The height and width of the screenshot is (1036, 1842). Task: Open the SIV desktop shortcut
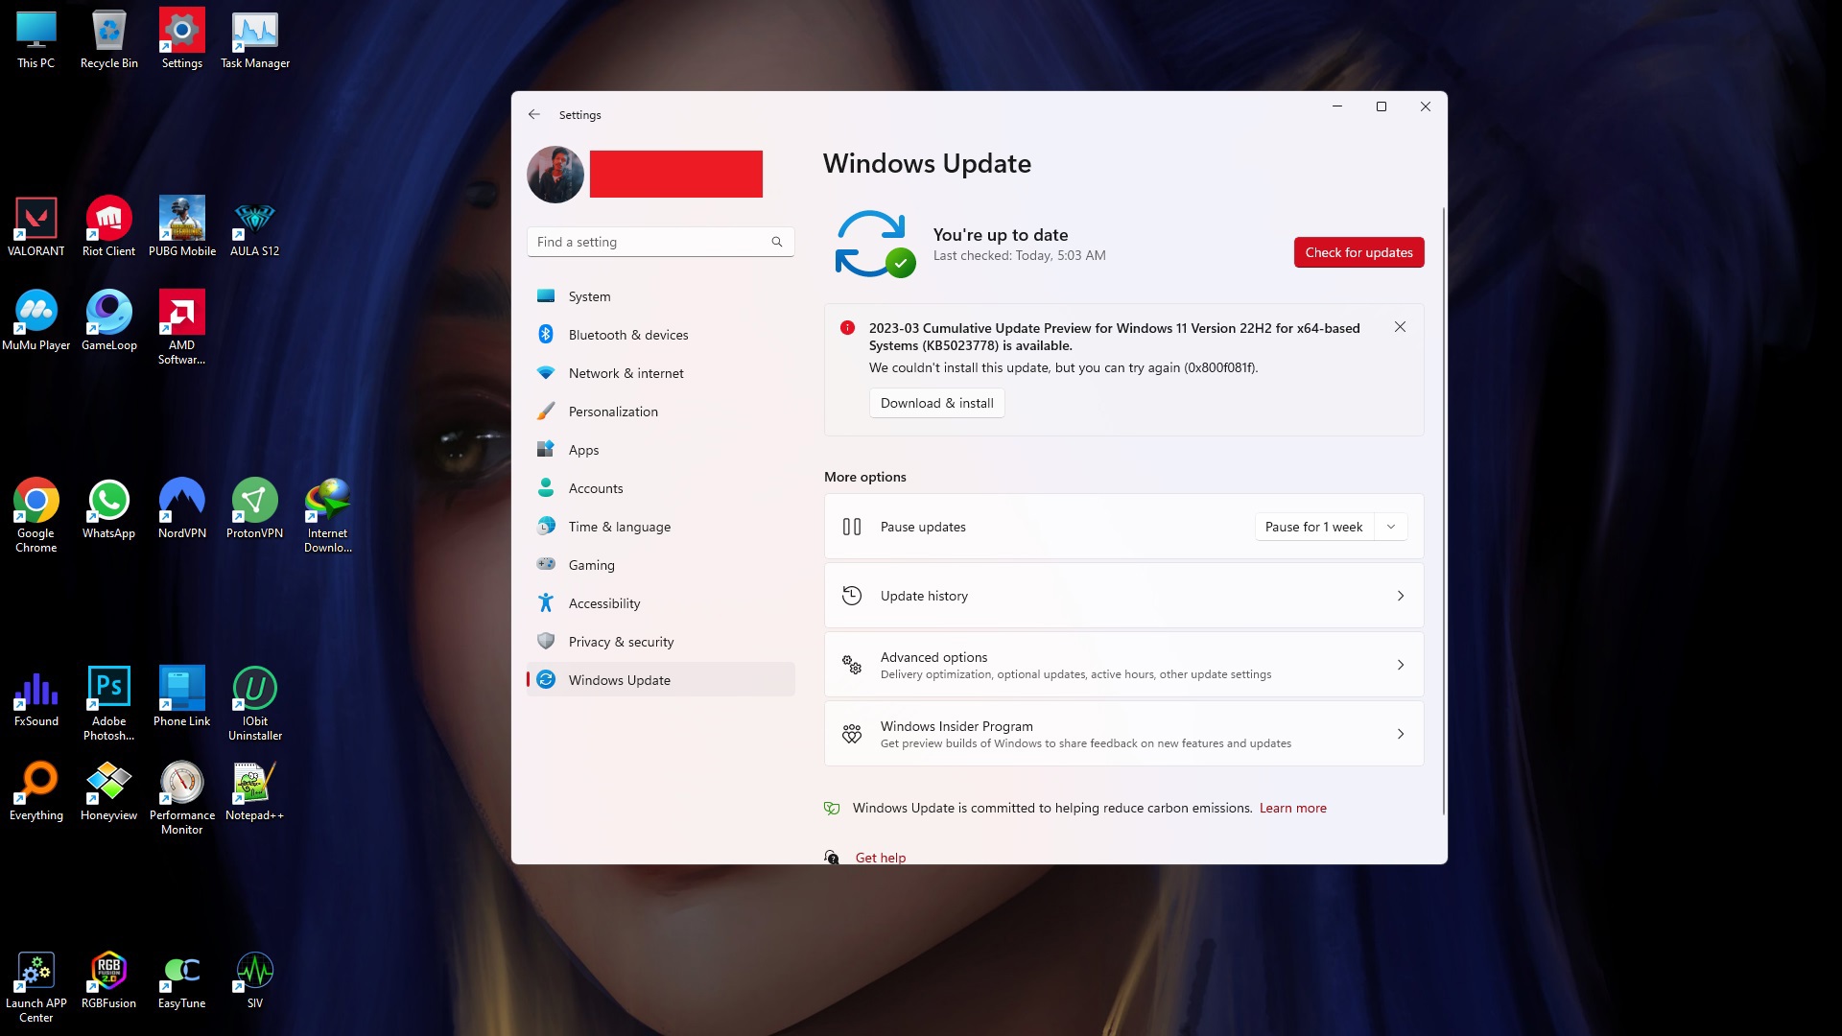pos(255,979)
